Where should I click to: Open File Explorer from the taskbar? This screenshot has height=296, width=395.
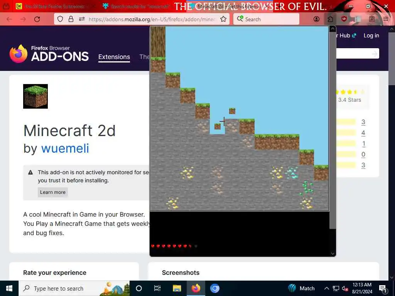tap(177, 288)
